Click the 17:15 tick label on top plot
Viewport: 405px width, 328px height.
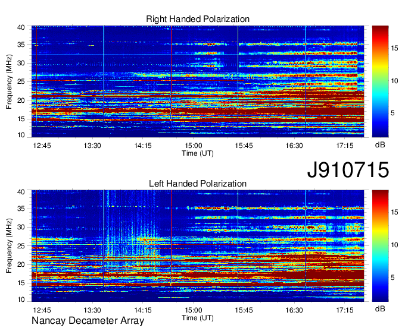[345, 146]
